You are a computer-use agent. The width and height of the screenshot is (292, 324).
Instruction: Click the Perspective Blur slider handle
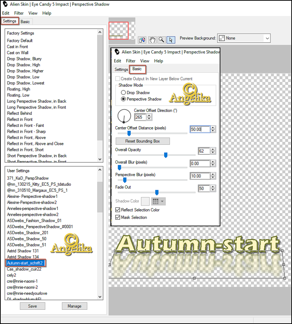pos(125,180)
